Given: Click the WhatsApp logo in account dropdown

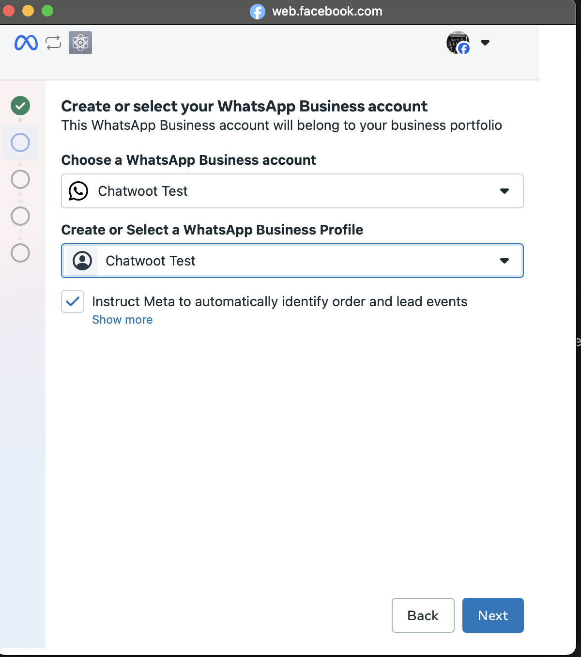Looking at the screenshot, I should pyautogui.click(x=78, y=191).
